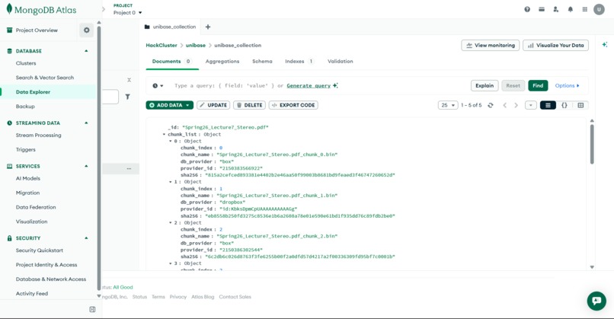Open the apps grid icon
614x319 pixels.
click(584, 9)
